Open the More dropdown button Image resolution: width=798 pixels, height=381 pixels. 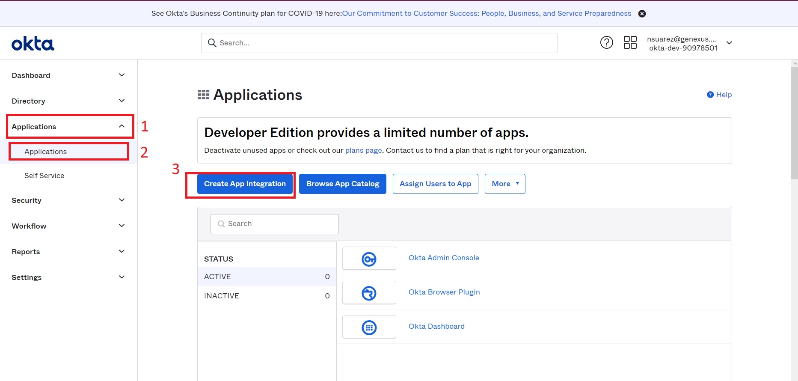click(x=505, y=184)
